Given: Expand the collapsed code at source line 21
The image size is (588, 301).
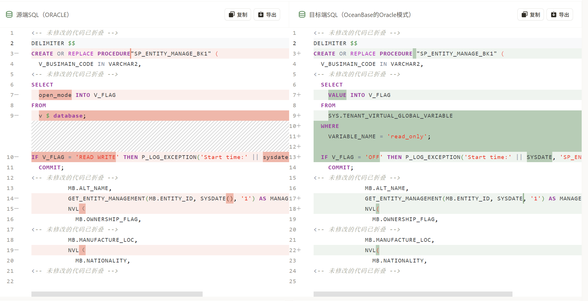Looking at the screenshot, I should click(75, 271).
